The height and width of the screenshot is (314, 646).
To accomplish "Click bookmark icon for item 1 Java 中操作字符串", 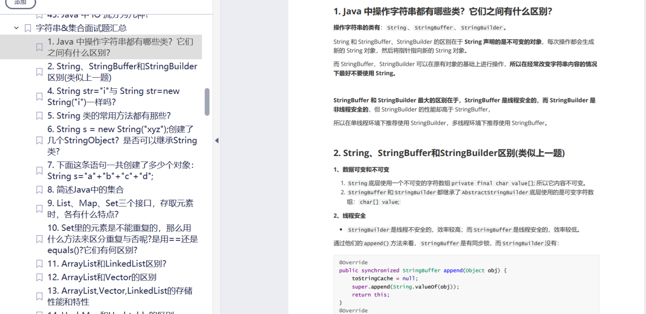I will [x=39, y=47].
